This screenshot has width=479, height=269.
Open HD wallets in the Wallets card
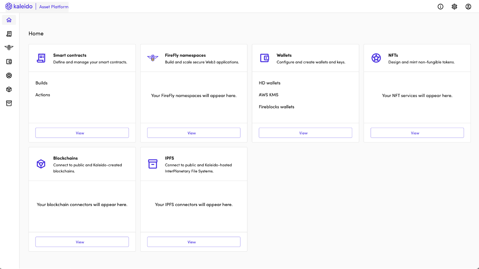click(269, 83)
